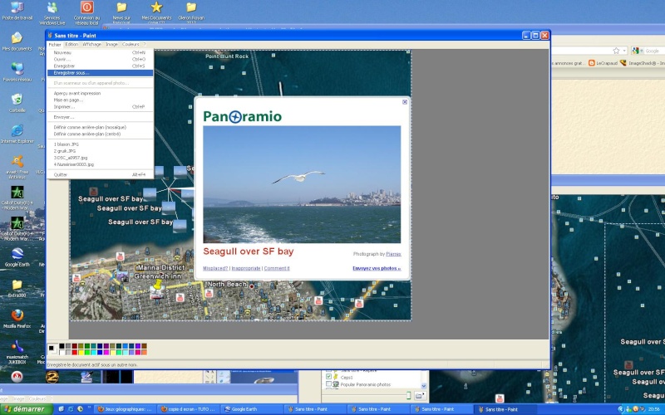Pick the yellow color swatch in palette
Screen dimensions: 665x415
[81, 352]
